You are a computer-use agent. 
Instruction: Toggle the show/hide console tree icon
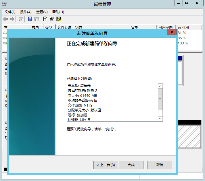point(21,19)
